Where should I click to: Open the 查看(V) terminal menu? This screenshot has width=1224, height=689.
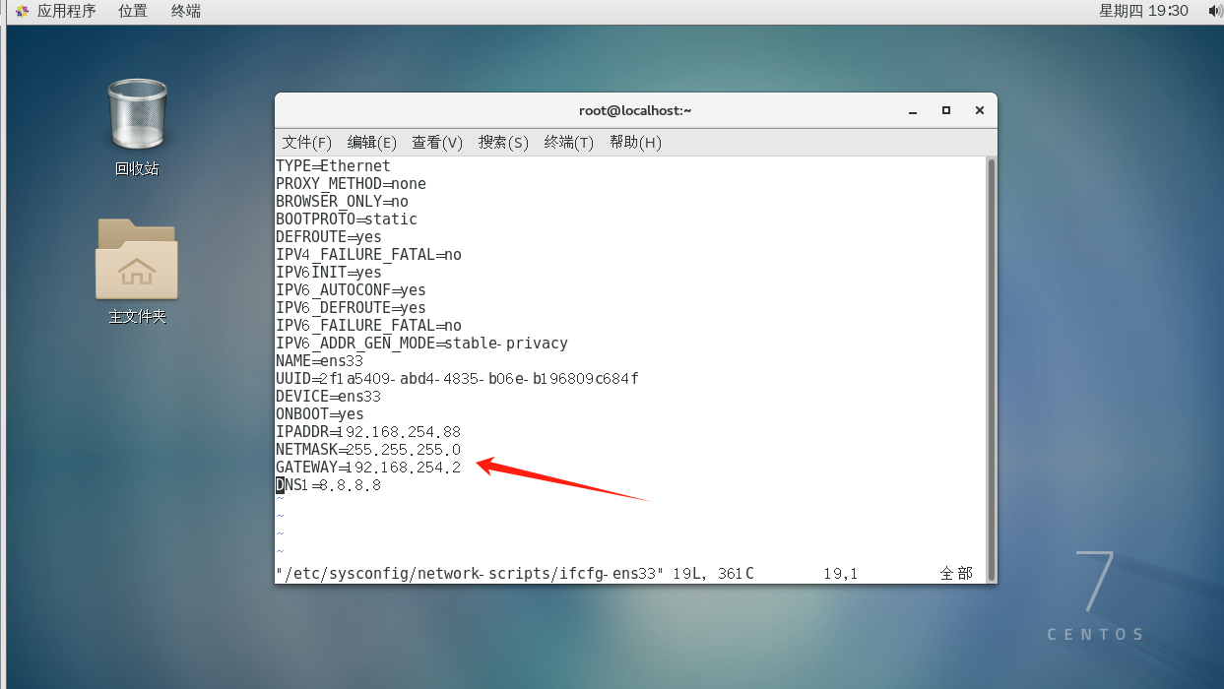pos(437,143)
